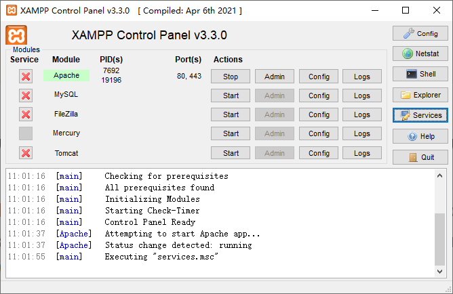Screen dimensions: 453x294
Task: Start the Tomcat module
Action: pyautogui.click(x=231, y=153)
